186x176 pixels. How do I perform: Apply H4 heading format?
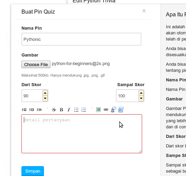[39, 110]
